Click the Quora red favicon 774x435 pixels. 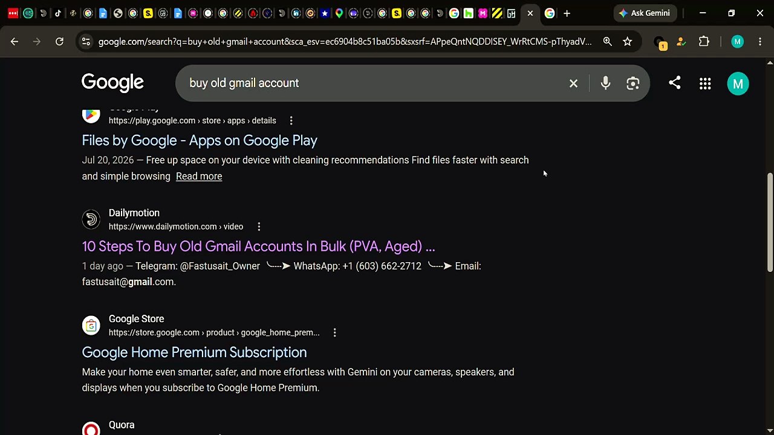(91, 428)
